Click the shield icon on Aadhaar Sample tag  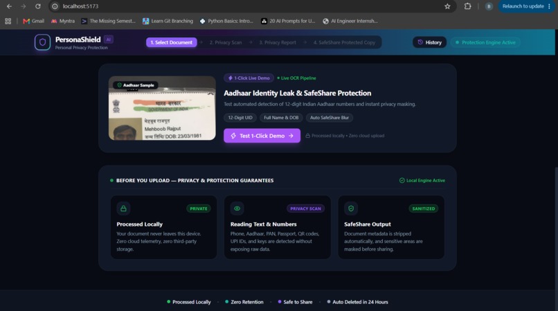[x=119, y=85]
